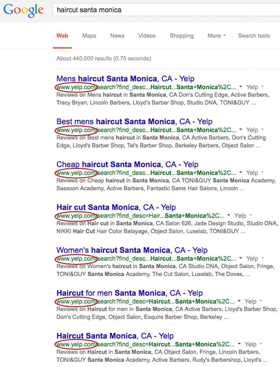Screen dimensions: 280x367
Task: Open gray Yelp dropdown on 'Hair cut Santa Monica' result
Action: (243, 215)
